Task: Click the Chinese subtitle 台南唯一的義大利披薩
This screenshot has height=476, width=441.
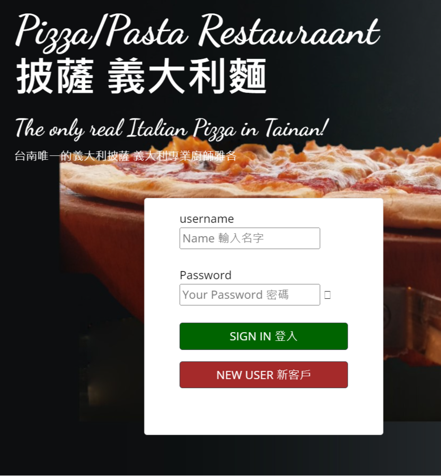Action: point(72,156)
